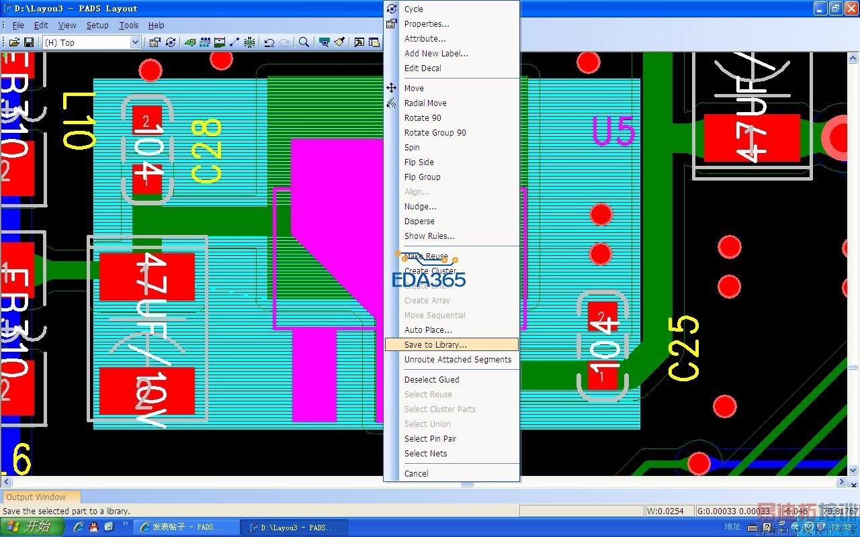Open the Setup menu

[x=97, y=25]
